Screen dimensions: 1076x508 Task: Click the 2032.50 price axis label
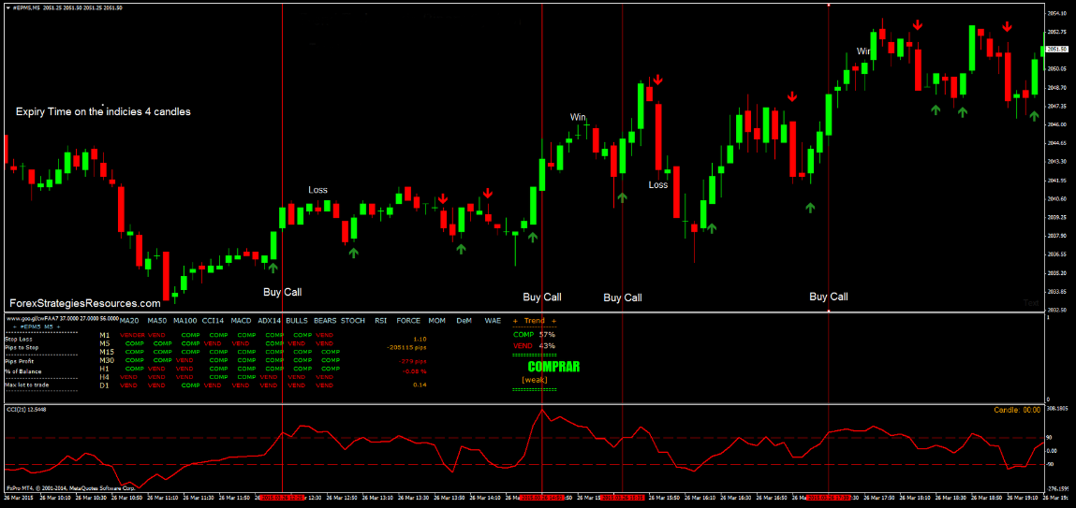point(1056,309)
